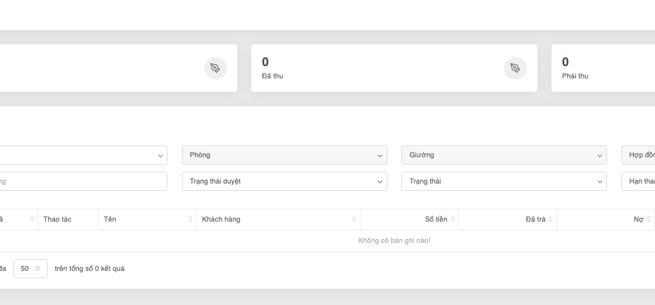This screenshot has width=655, height=305.
Task: Change the page size selector showing 50
Action: [x=30, y=269]
